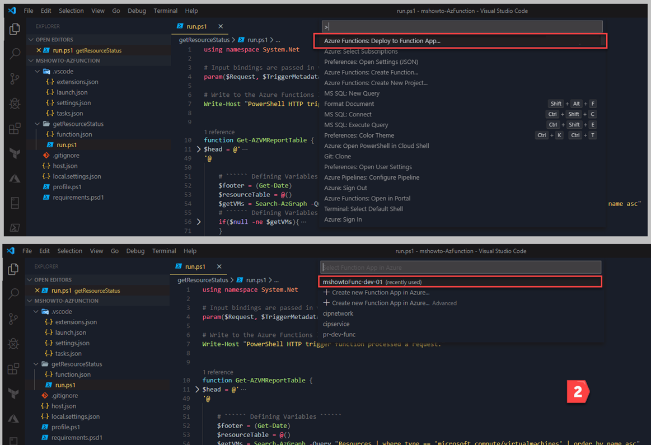
Task: Open Help menu in lower window
Action: (x=190, y=251)
